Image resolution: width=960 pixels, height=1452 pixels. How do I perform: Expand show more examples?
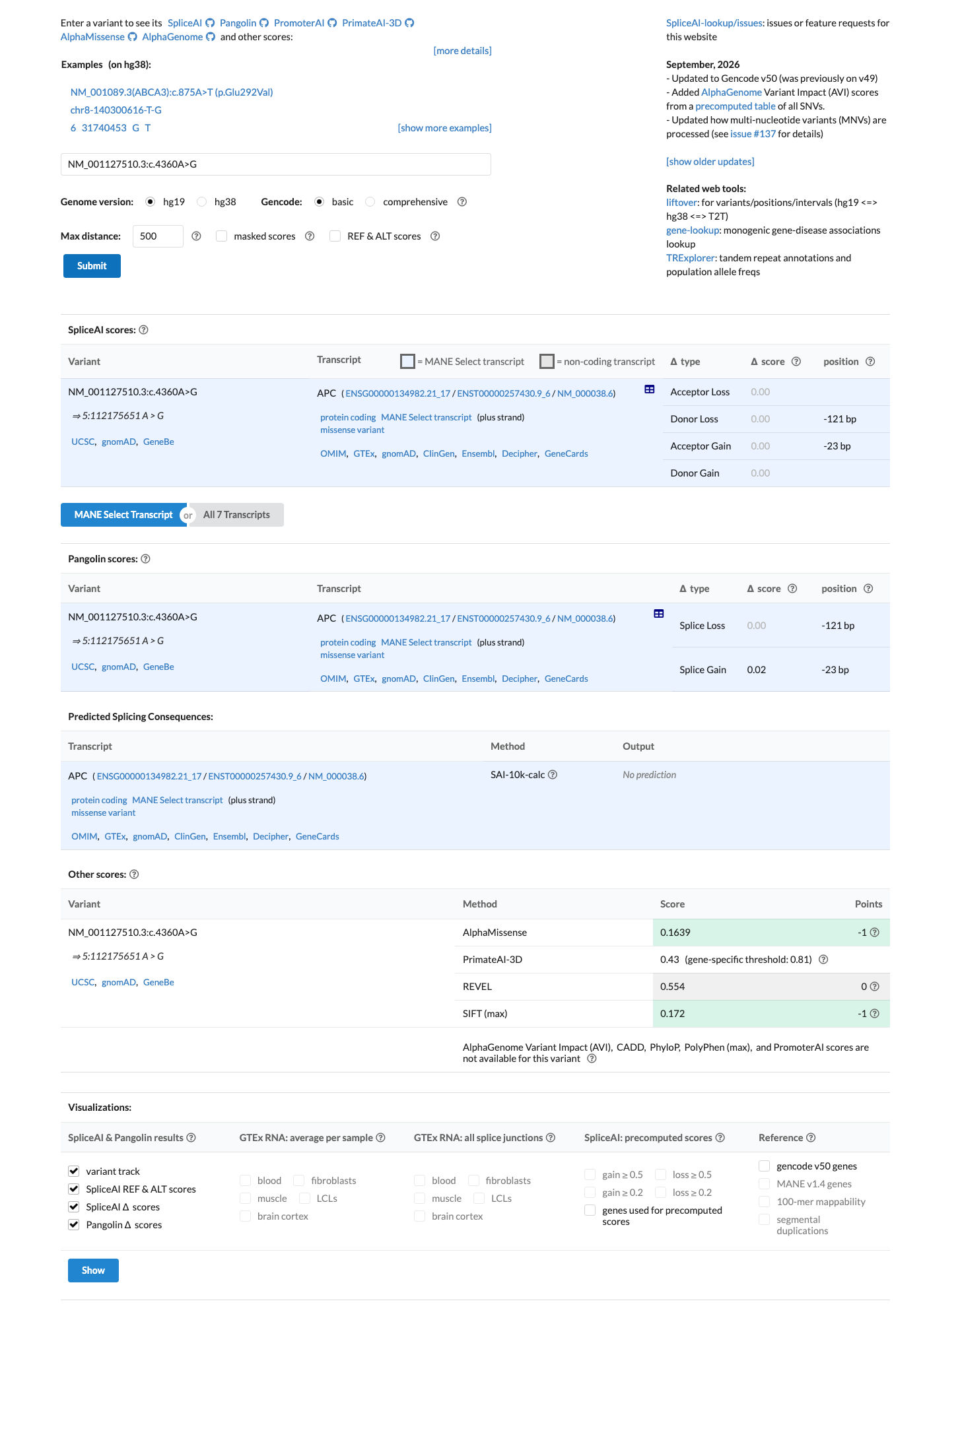tap(444, 128)
